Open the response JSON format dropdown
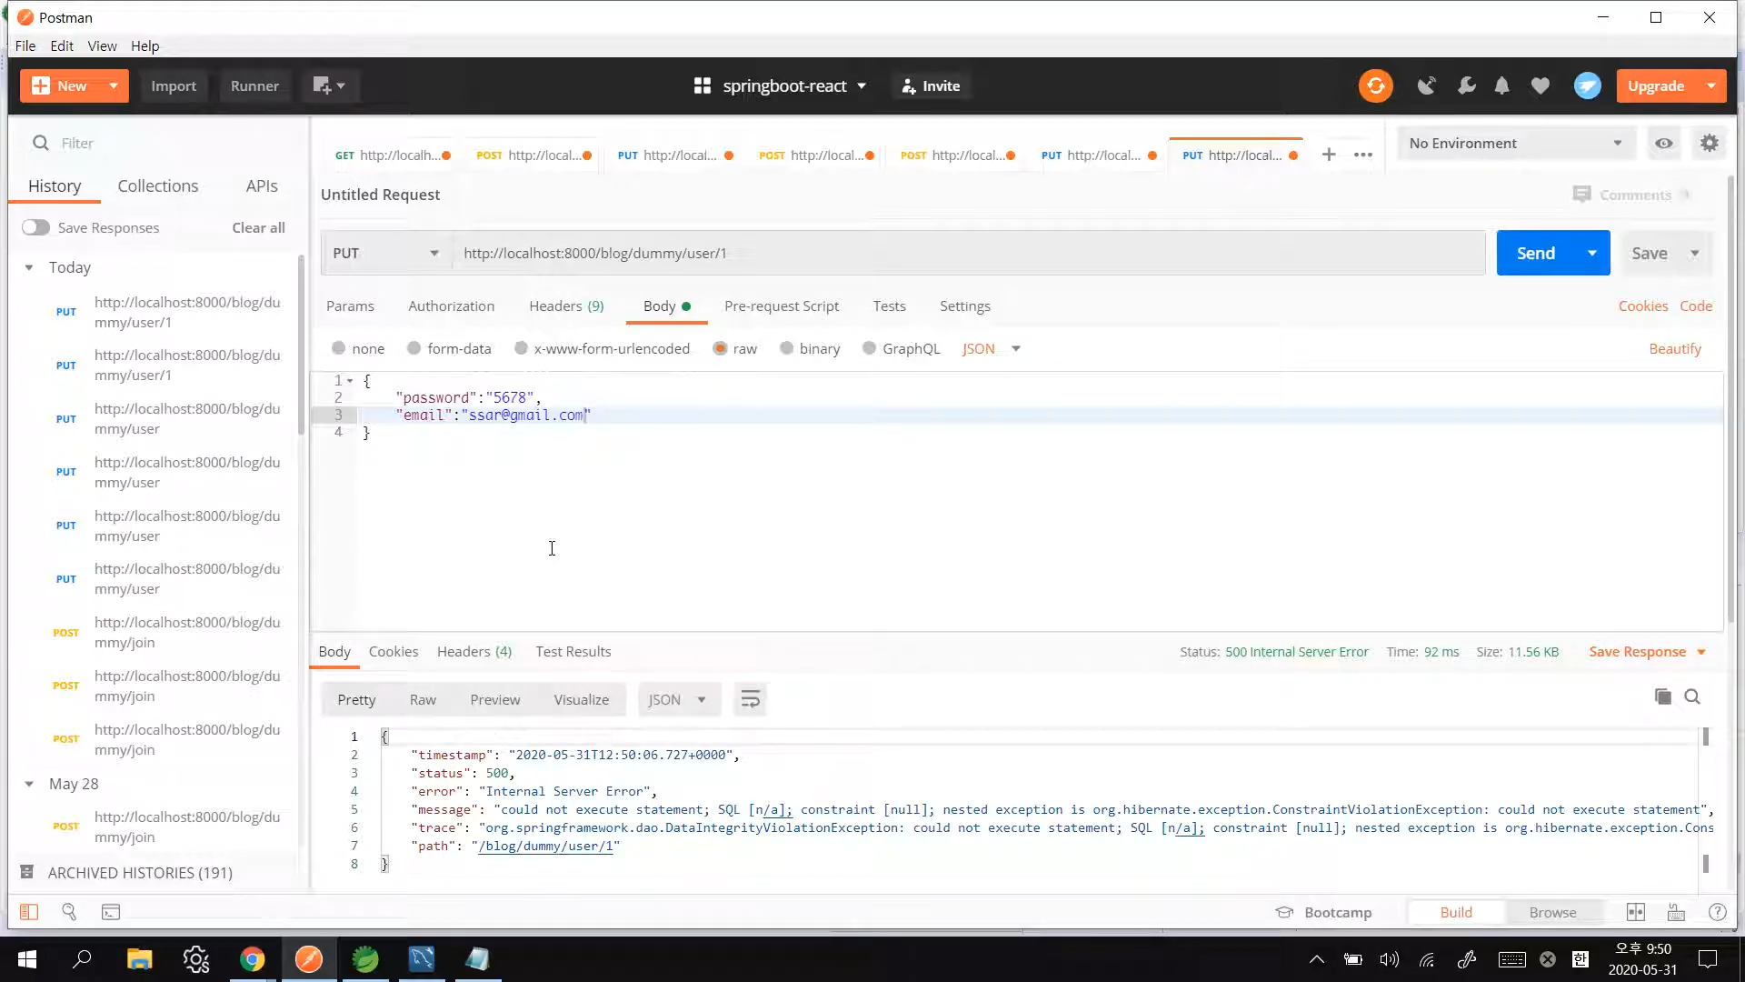Image resolution: width=1745 pixels, height=982 pixels. coord(678,699)
